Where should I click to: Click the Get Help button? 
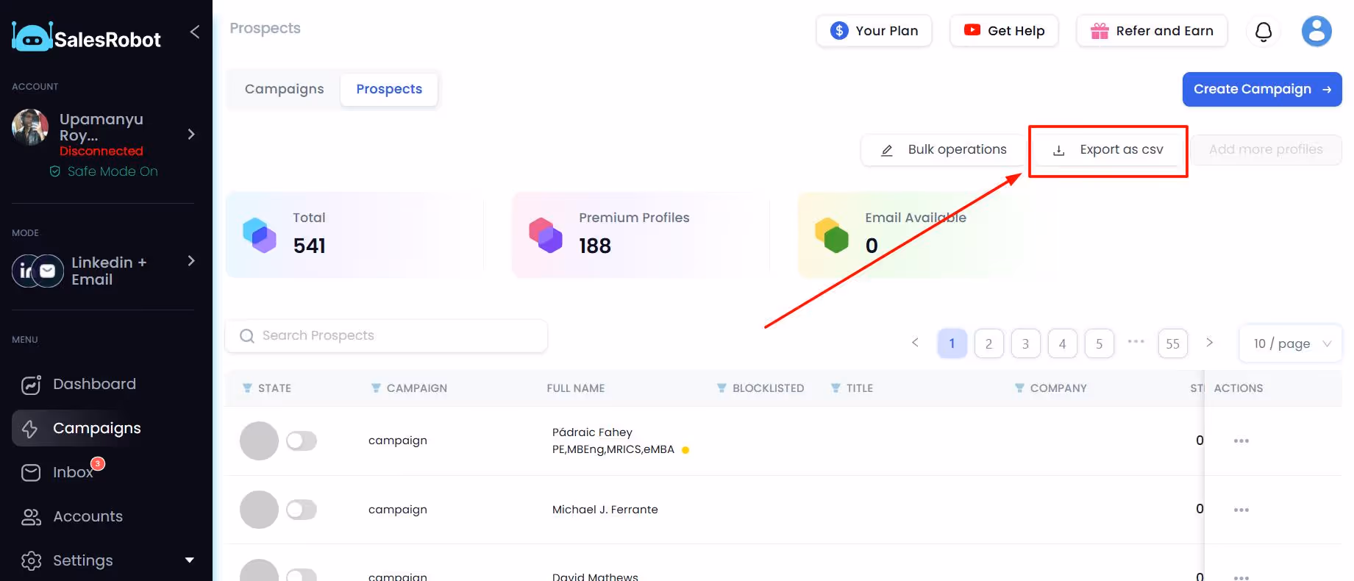1004,31
